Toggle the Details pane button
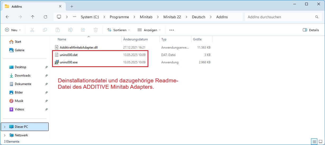Screen dimensions: 325x145 click(311, 30)
